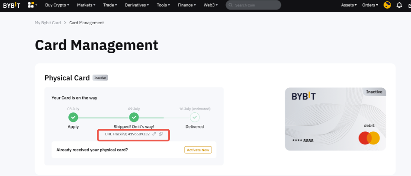Open the notifications bell
Viewport: 411px width, 176px height.
[x=399, y=5]
